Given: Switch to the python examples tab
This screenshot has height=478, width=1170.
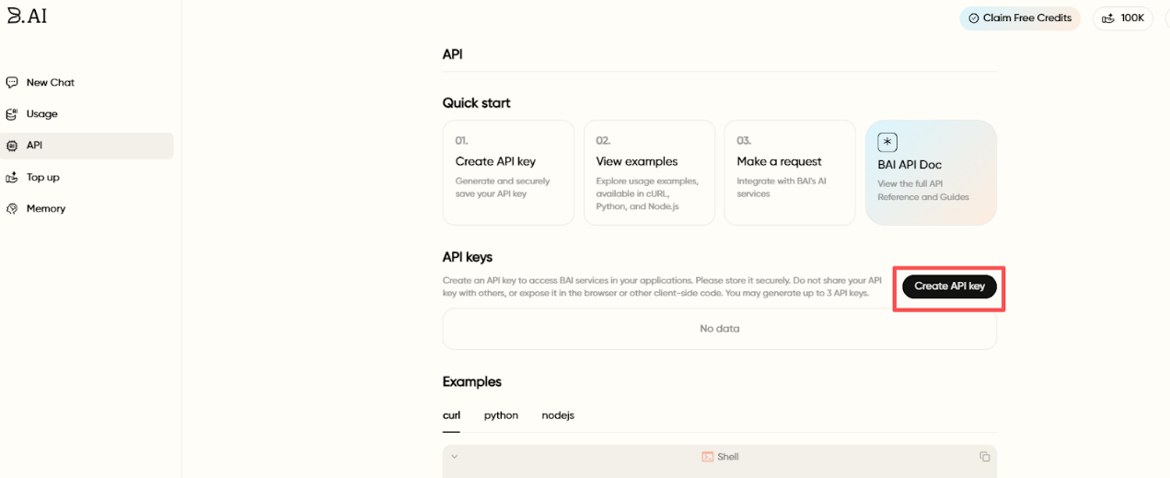Looking at the screenshot, I should pos(501,415).
